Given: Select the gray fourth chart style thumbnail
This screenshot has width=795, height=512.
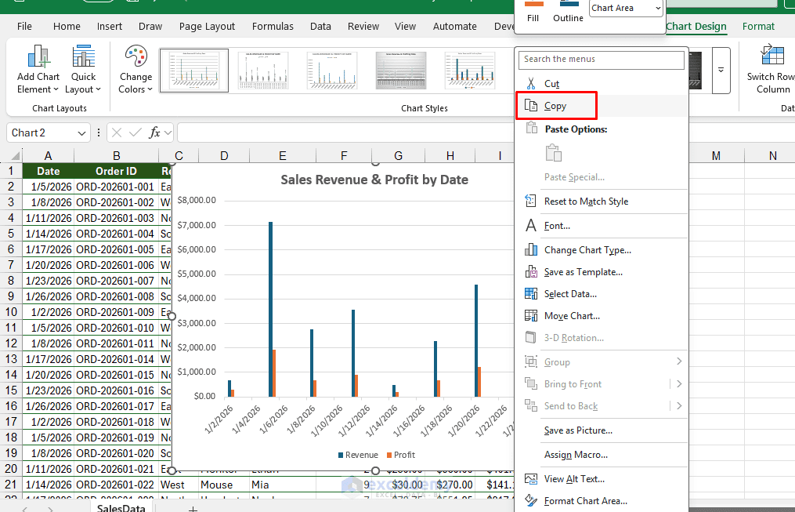Looking at the screenshot, I should (401, 71).
